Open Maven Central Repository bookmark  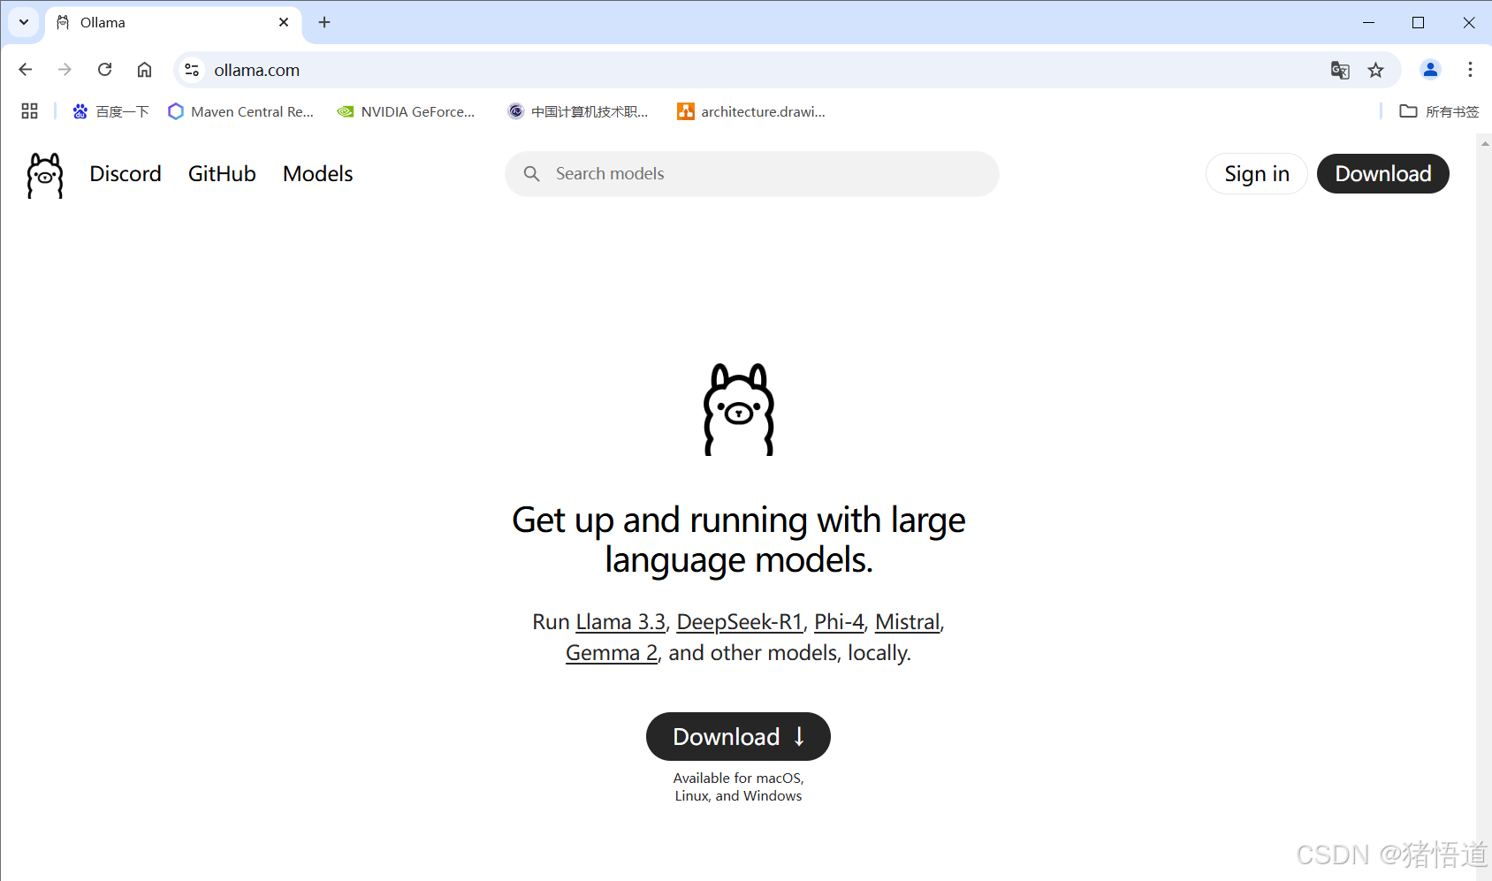point(240,111)
